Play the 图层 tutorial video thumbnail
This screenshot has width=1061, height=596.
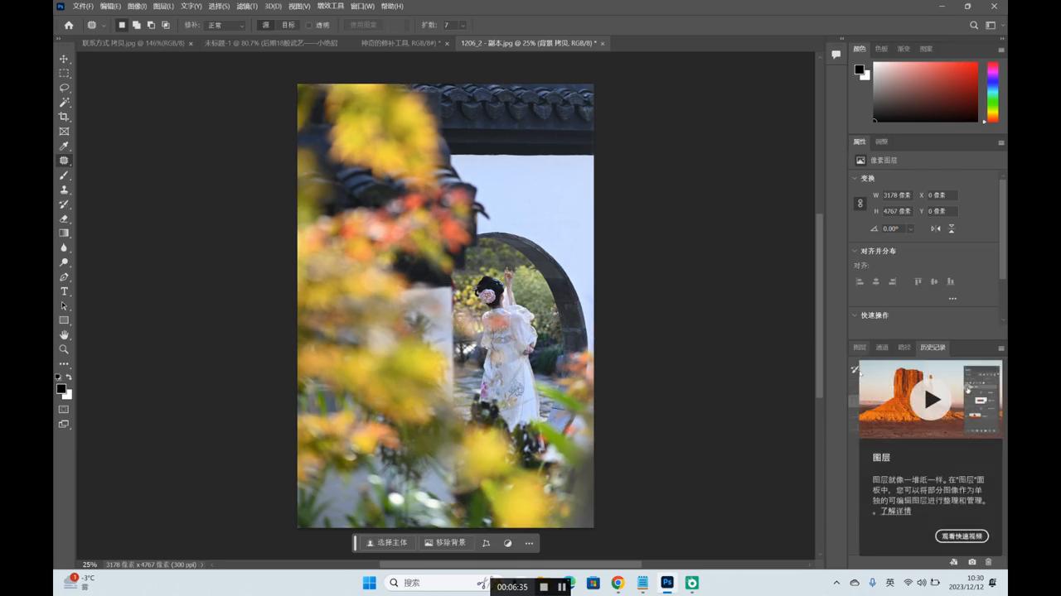point(931,399)
